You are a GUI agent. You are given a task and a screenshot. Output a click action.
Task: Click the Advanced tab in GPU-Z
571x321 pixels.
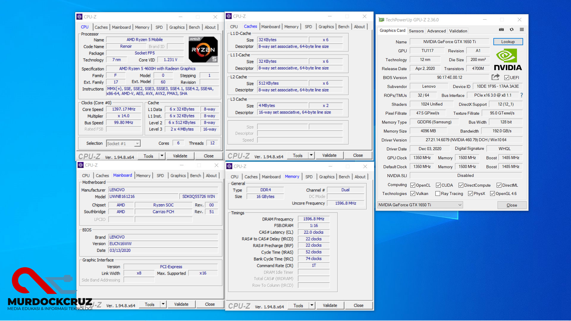pos(436,31)
